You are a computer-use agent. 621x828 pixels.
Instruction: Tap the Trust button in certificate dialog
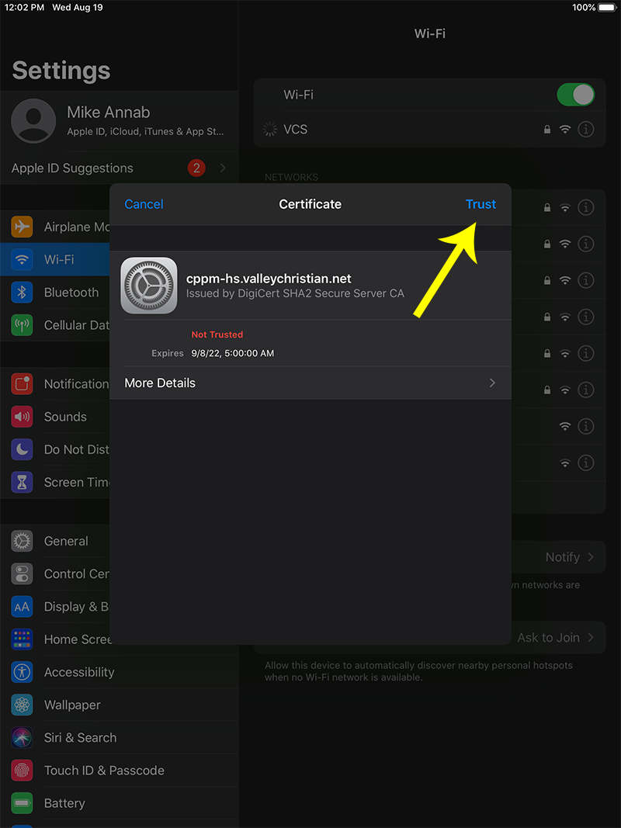click(x=480, y=204)
